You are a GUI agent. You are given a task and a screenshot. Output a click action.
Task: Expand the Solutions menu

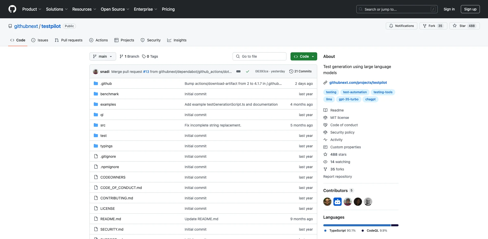(x=57, y=9)
